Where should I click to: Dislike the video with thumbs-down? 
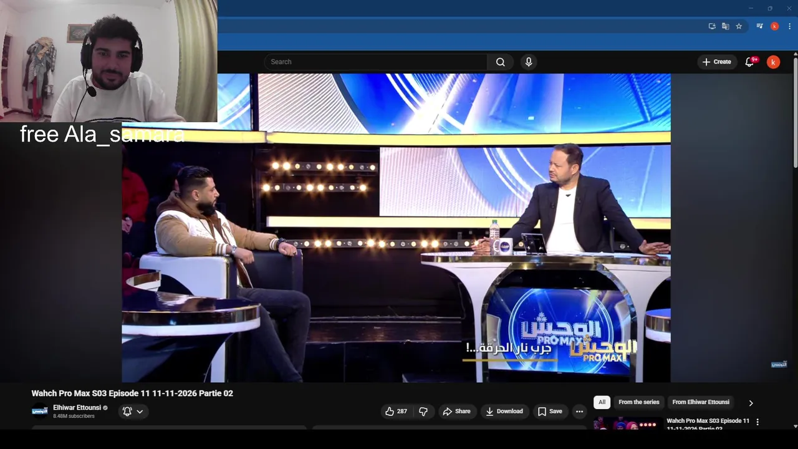(423, 411)
